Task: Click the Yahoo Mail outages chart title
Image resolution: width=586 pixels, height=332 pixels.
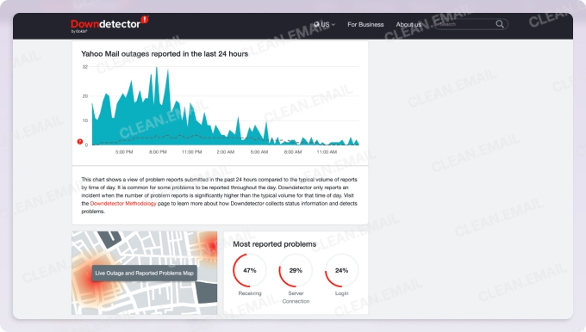Action: (165, 53)
